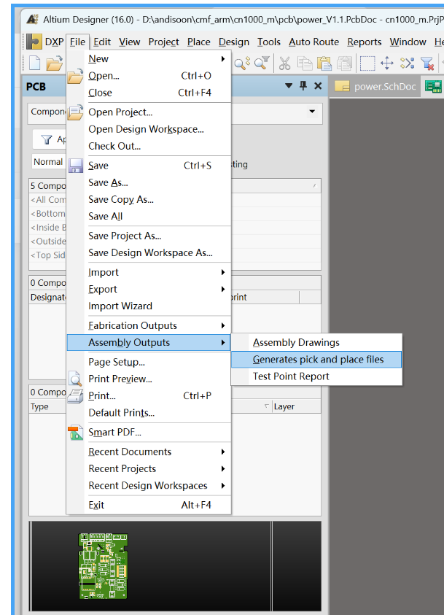Click the green PcbDoc tab icon
Image resolution: width=444 pixels, height=615 pixels.
click(433, 86)
